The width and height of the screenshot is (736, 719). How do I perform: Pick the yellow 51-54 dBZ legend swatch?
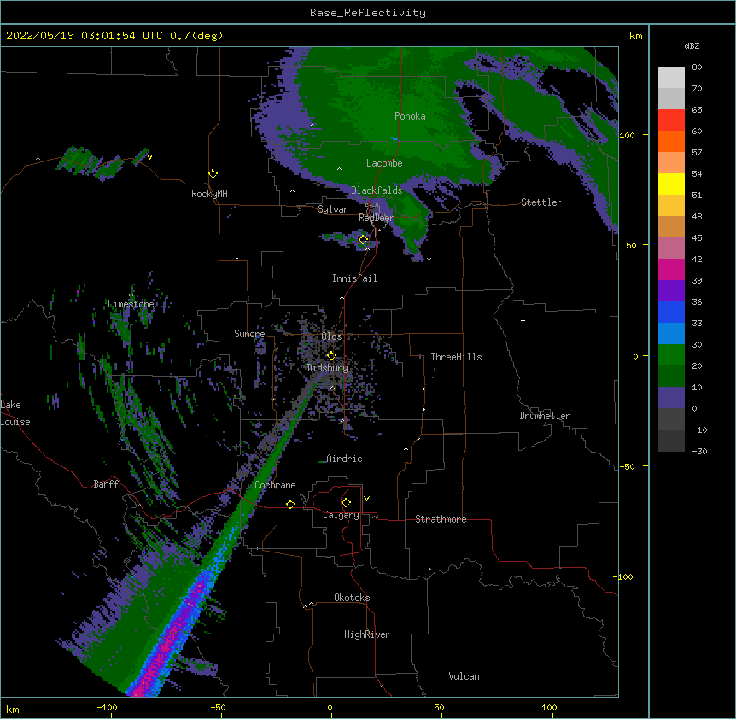click(671, 184)
